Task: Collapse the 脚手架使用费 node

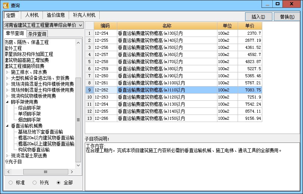Action: (7, 102)
